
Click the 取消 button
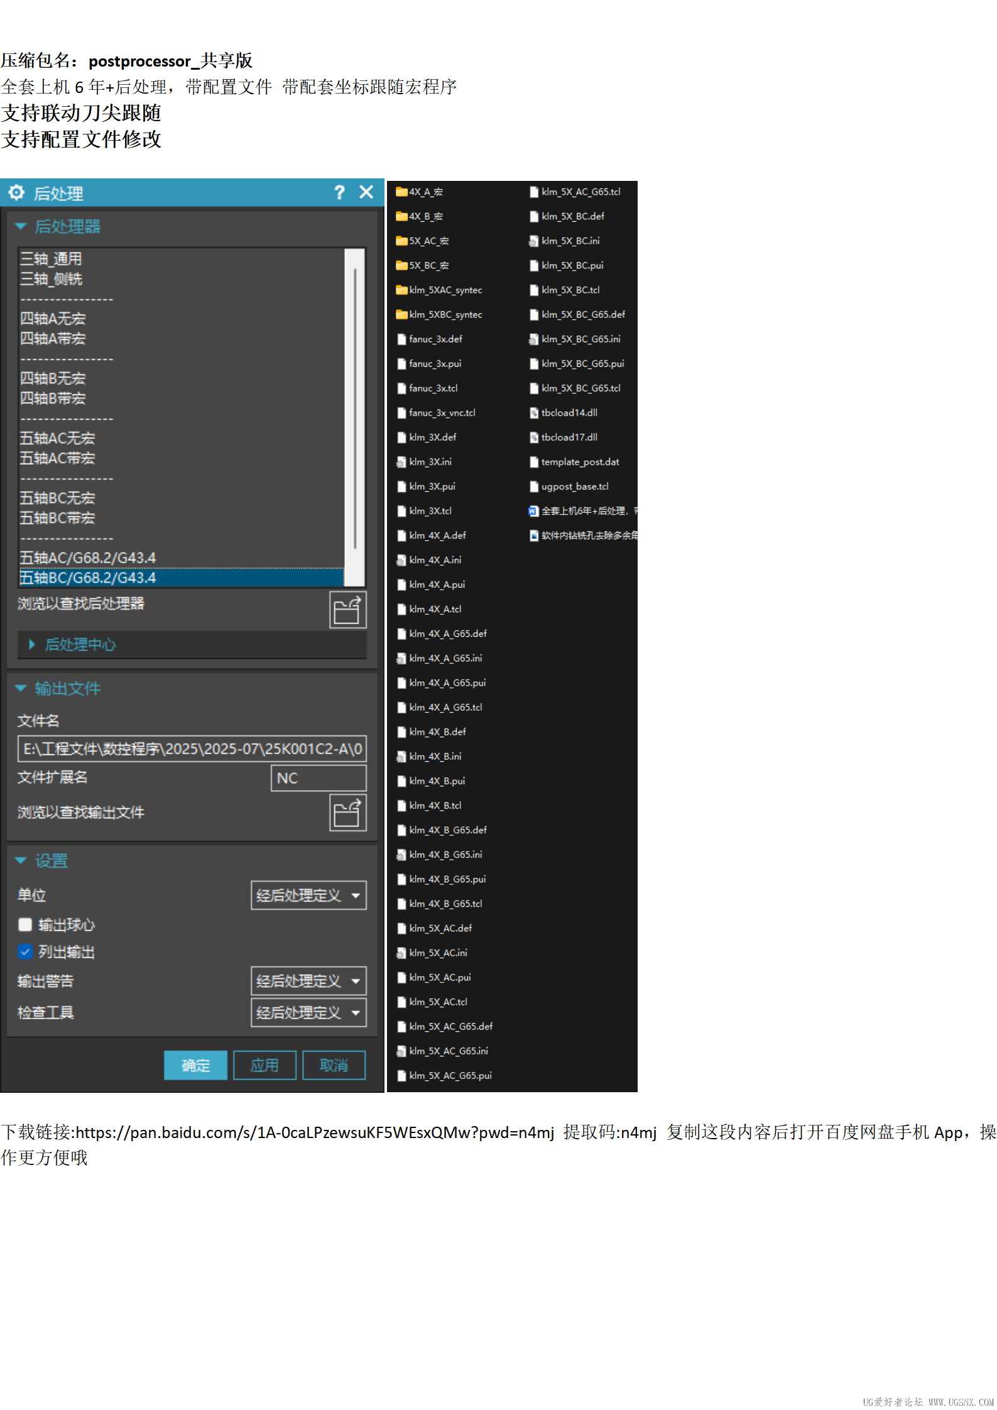(x=334, y=1065)
